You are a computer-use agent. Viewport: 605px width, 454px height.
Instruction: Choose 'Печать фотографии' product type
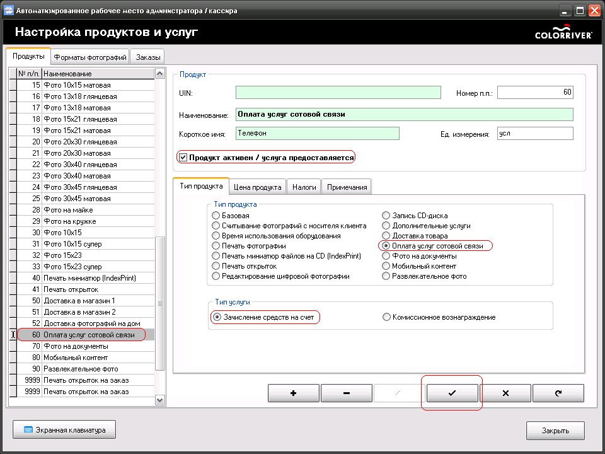[217, 246]
